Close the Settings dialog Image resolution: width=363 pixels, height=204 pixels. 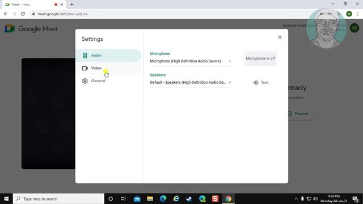point(280,37)
